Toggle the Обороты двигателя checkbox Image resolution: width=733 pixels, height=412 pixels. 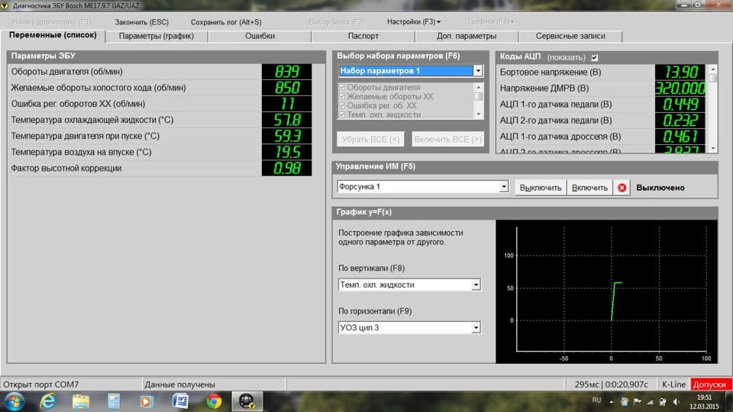pos(341,88)
